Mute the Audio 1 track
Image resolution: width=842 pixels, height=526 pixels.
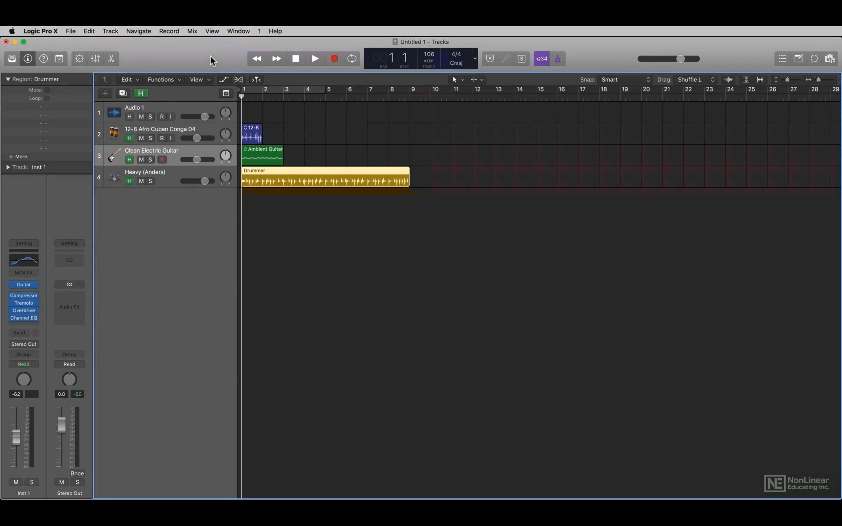pos(141,117)
